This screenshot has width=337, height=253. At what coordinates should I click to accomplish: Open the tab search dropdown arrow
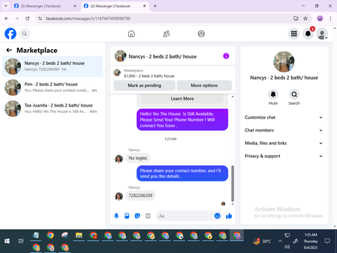(x=6, y=6)
